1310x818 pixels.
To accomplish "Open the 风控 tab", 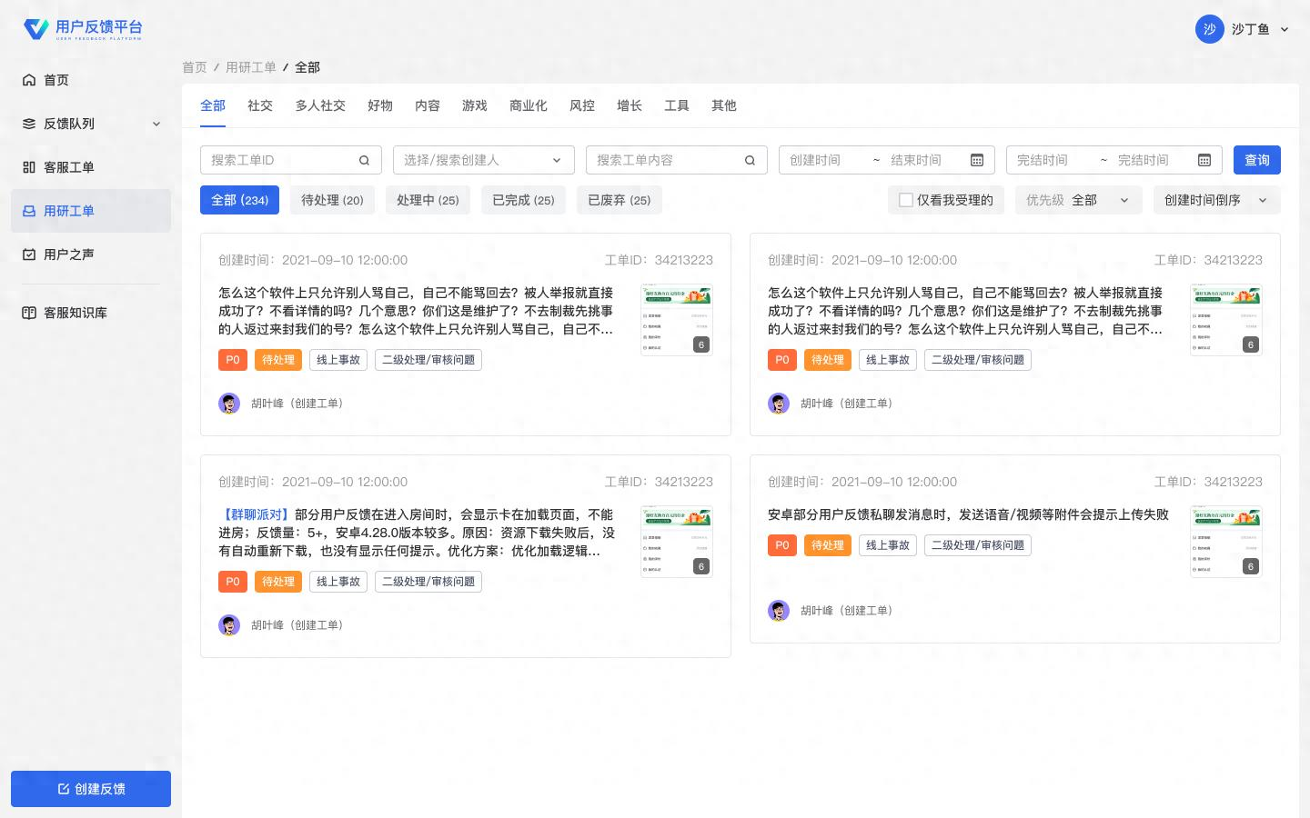I will click(x=582, y=105).
